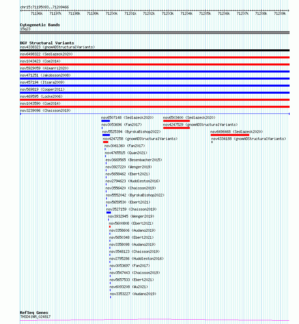
Task: Click nsv5657533 (Ebert2021) label
Action: point(132,280)
